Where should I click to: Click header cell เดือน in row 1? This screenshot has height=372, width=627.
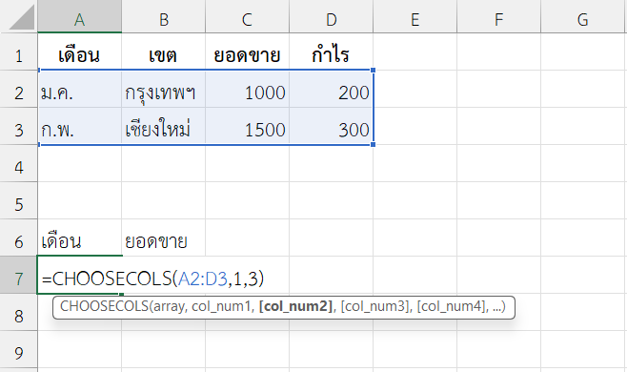point(80,52)
